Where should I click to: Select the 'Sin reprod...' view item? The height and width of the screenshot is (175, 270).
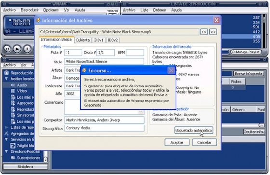coord(22,115)
